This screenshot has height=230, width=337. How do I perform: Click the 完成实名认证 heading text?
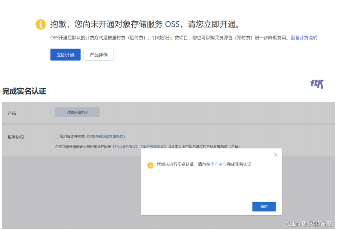coord(24,91)
